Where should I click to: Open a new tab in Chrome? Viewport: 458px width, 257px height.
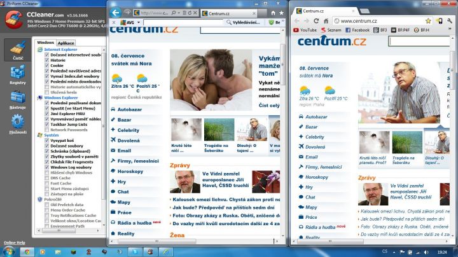tap(364, 11)
